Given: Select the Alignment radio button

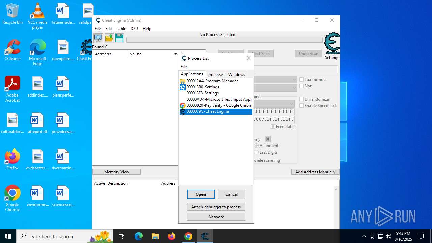Looking at the screenshot, I should coord(256,146).
